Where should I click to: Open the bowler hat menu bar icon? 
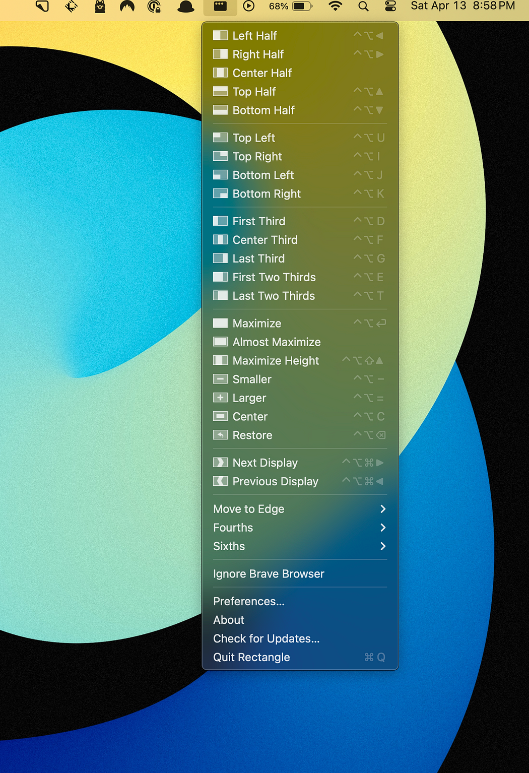point(186,7)
